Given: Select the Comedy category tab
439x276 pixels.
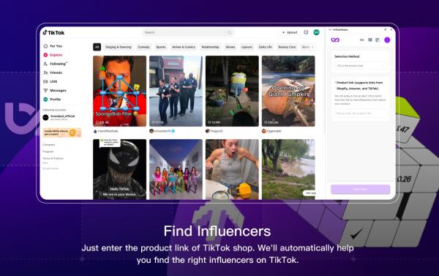Looking at the screenshot, I should tap(143, 47).
